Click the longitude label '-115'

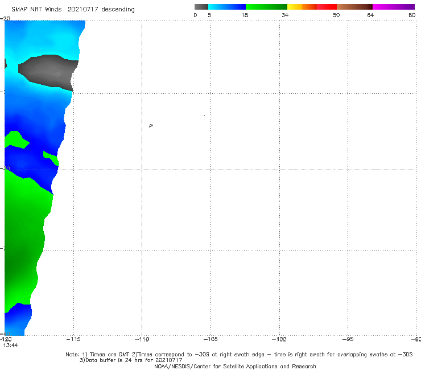(x=73, y=339)
